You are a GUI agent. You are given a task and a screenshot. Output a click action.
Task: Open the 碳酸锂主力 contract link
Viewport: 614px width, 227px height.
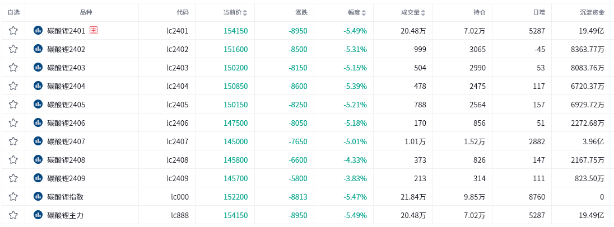point(66,215)
